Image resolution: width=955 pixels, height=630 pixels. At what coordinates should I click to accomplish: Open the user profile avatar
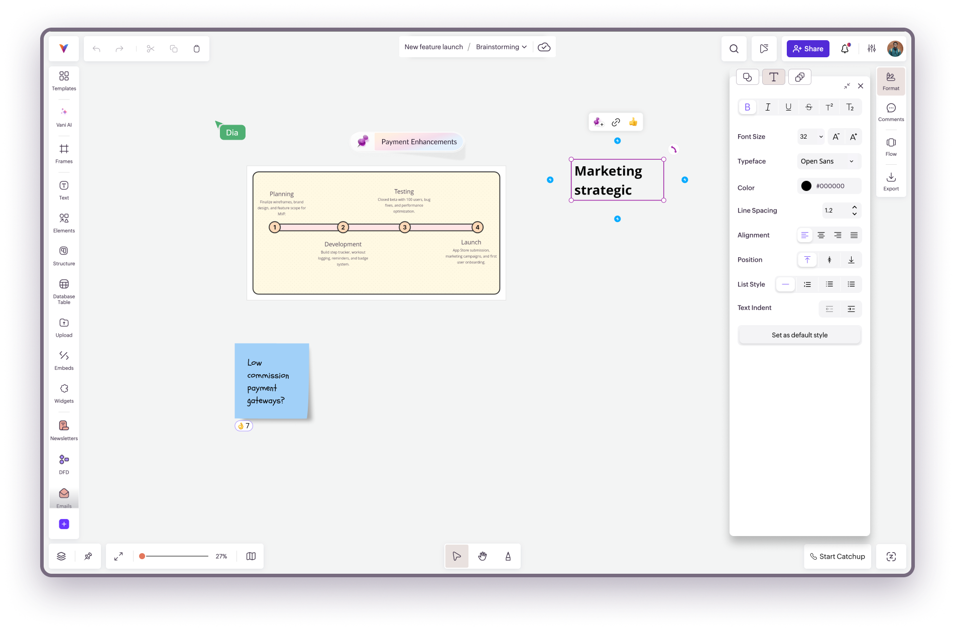pyautogui.click(x=895, y=49)
